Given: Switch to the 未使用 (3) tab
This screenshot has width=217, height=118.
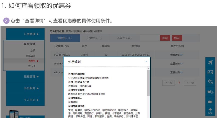Looking at the screenshot, I should pos(65,38).
